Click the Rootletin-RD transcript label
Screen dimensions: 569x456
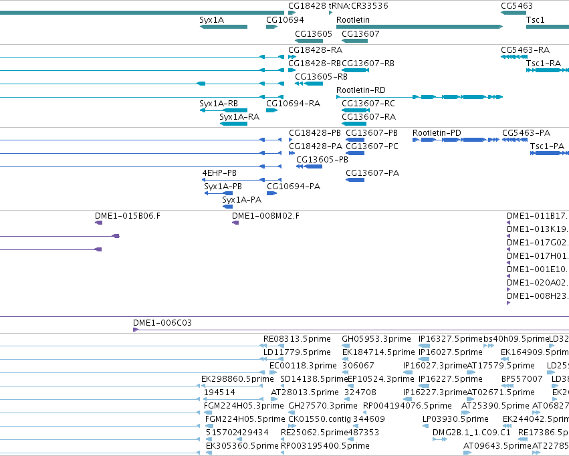pyautogui.click(x=360, y=90)
